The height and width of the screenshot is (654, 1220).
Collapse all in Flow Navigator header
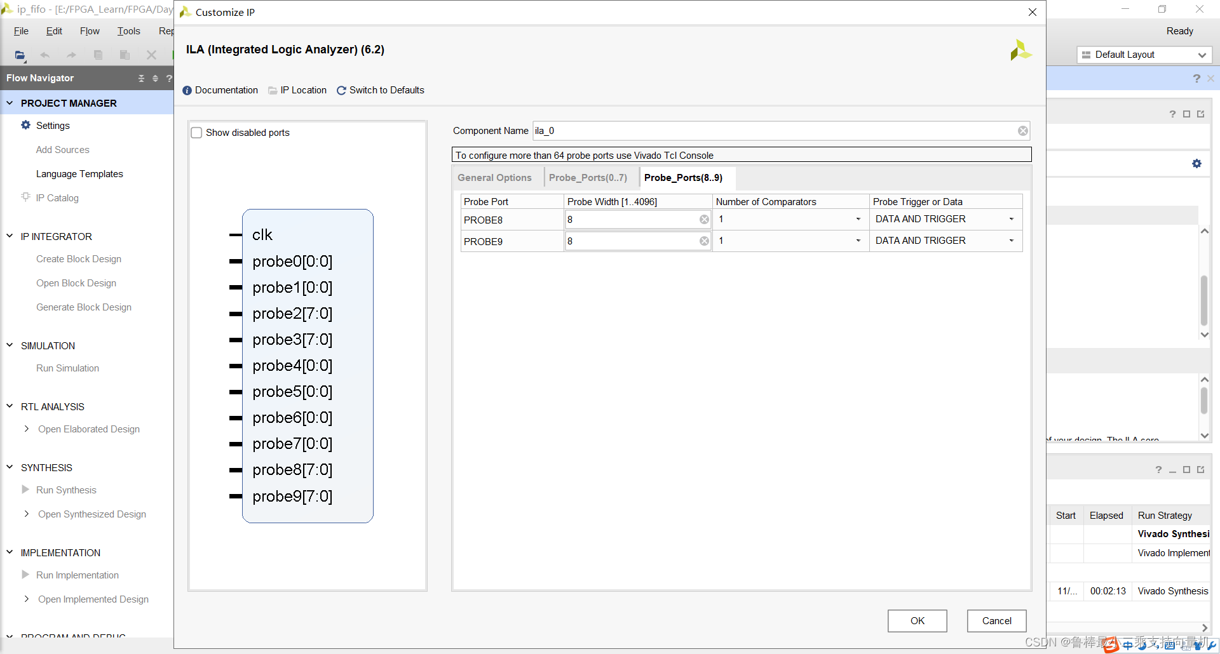coord(141,78)
